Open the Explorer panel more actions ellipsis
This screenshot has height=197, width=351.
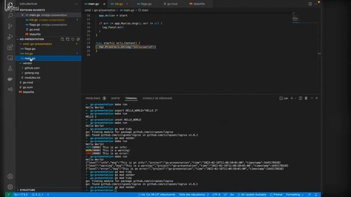(76, 4)
